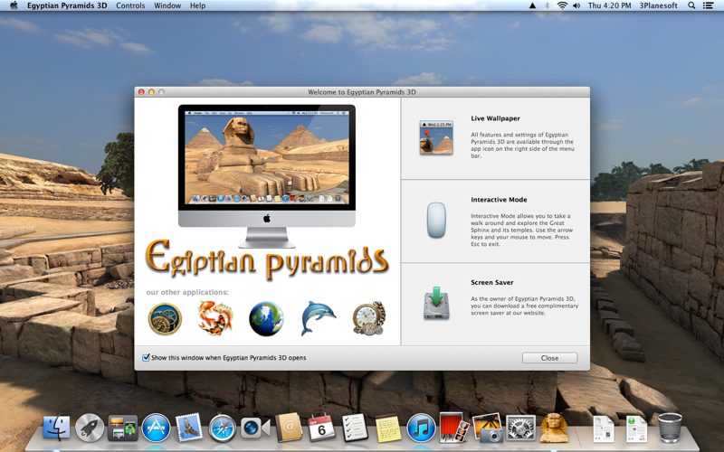This screenshot has height=452, width=724.
Task: Open Calendar in the Dock
Action: pyautogui.click(x=321, y=428)
